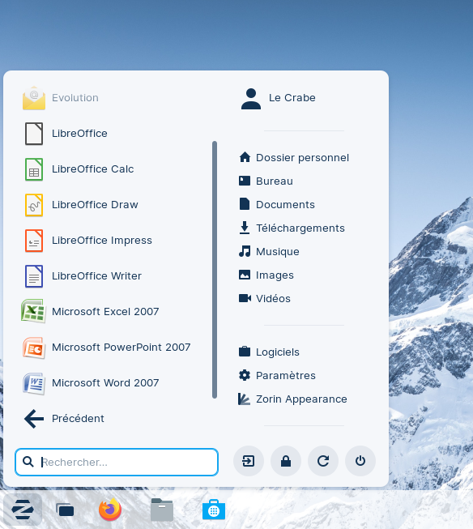Lock the screen with padlock button

click(286, 461)
